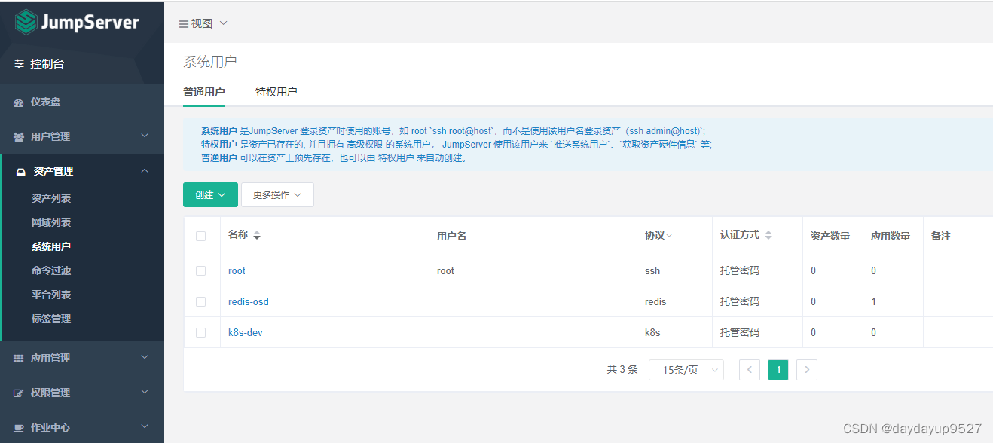Check the redis-osd row checkbox
This screenshot has height=443, width=993.
200,301
